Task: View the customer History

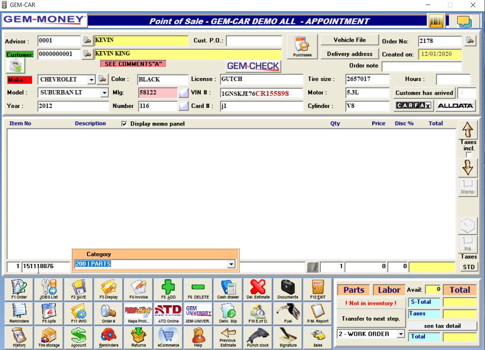Action: (x=19, y=337)
